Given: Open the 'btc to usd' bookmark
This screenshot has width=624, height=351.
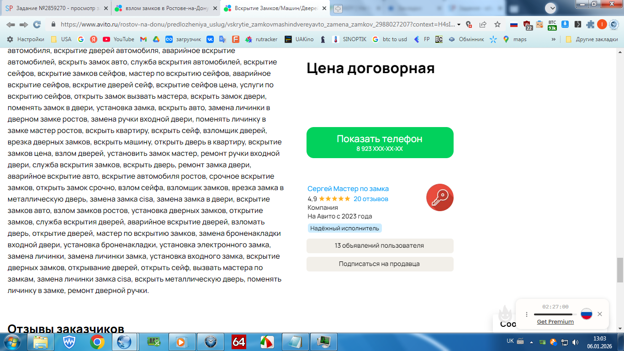Looking at the screenshot, I should (x=390, y=39).
